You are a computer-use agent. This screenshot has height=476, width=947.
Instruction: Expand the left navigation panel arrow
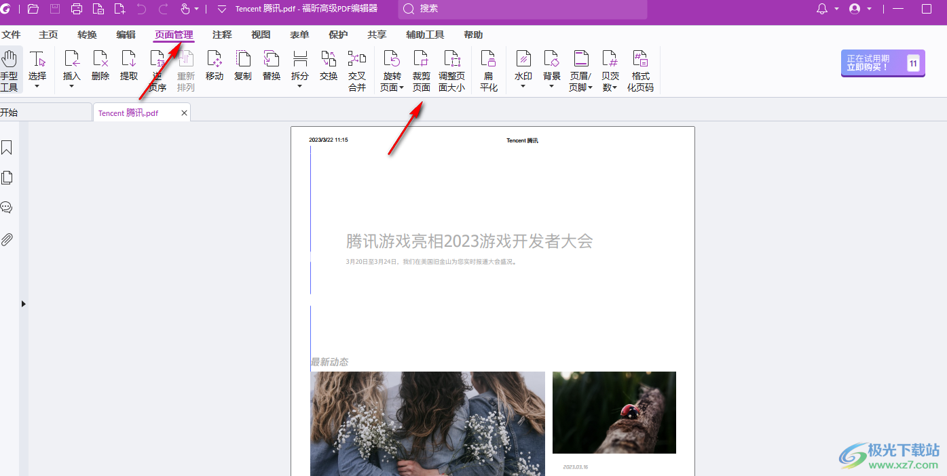tap(23, 304)
